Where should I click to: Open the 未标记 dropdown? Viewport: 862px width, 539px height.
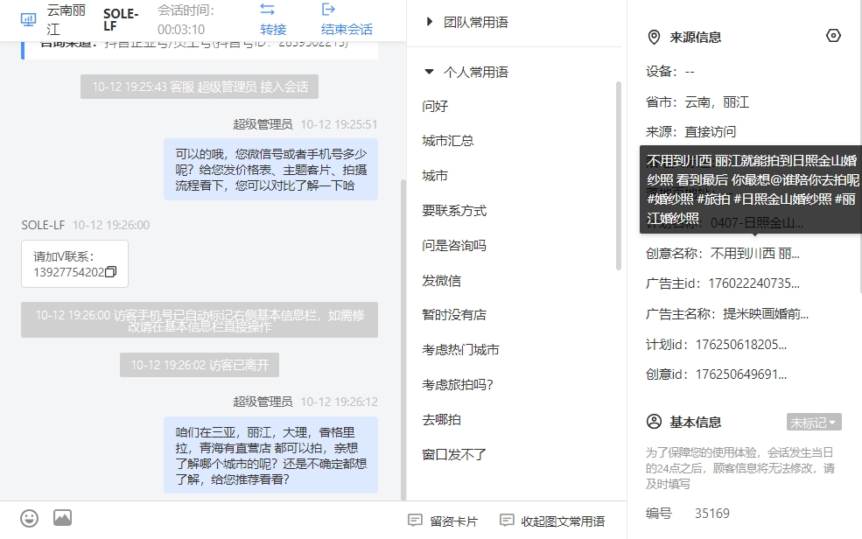814,422
